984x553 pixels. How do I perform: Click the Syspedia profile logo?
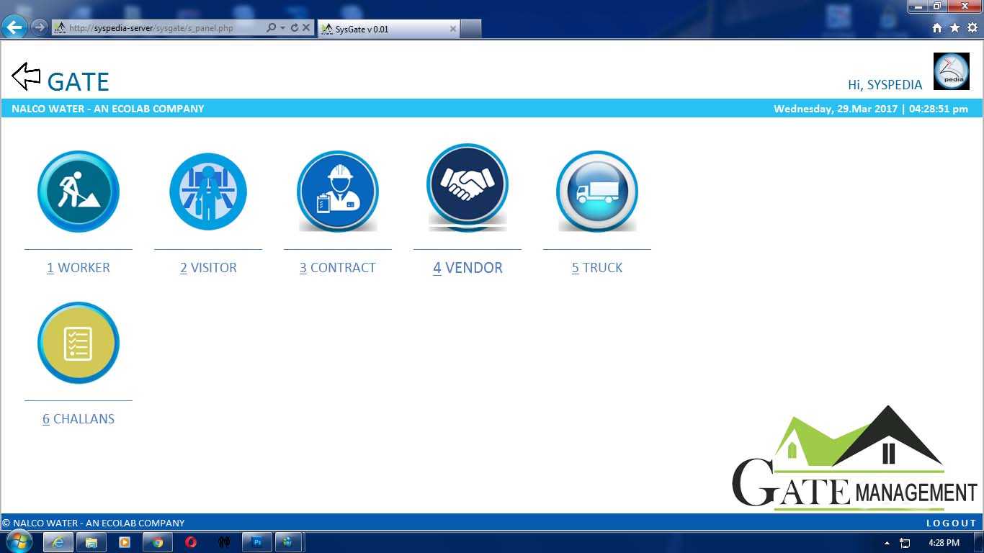[x=951, y=71]
